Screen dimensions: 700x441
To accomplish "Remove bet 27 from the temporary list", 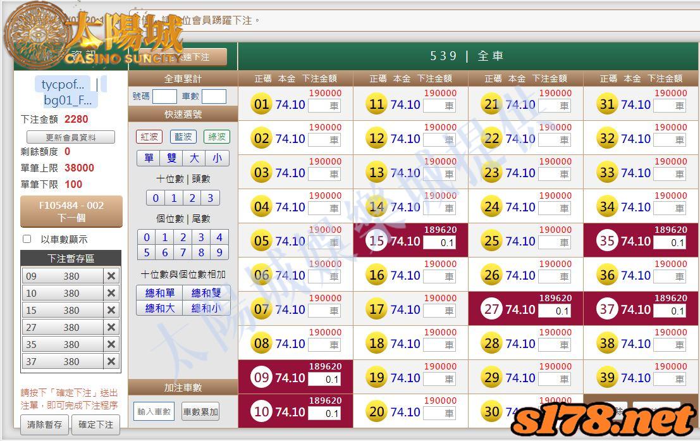I will (111, 328).
